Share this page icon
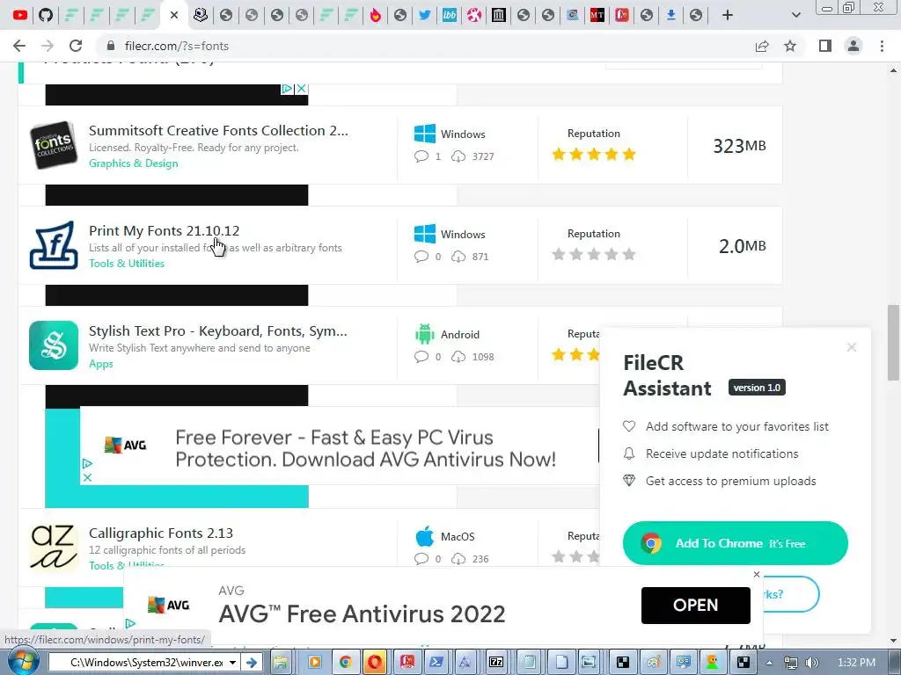This screenshot has width=901, height=675. (x=762, y=46)
